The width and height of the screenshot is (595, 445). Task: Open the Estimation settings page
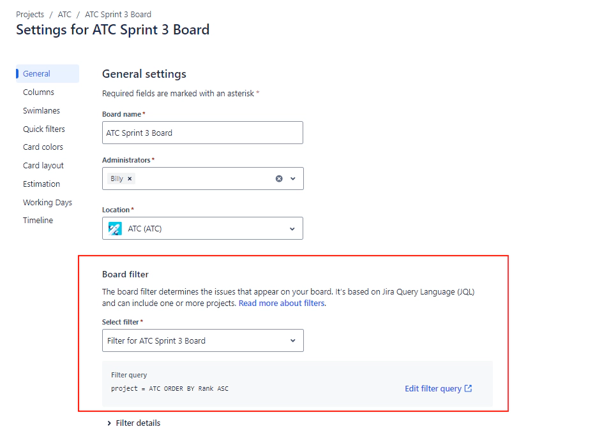(41, 184)
